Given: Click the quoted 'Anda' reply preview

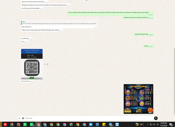Looking at the screenshot, I should (x=59, y=23).
